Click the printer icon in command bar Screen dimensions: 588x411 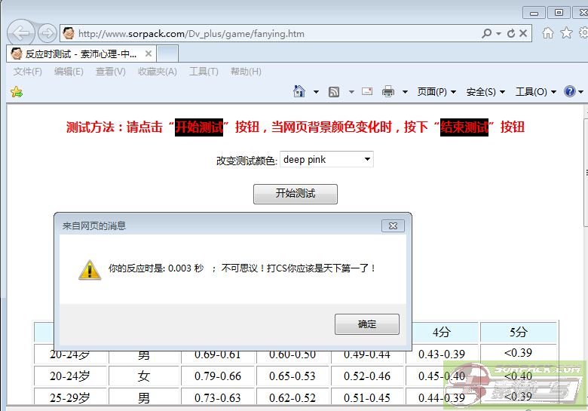coord(388,92)
